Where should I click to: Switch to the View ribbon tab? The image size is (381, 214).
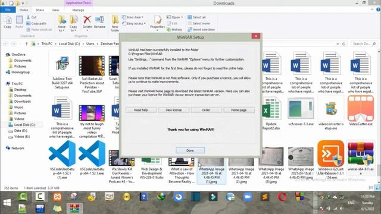point(55,10)
